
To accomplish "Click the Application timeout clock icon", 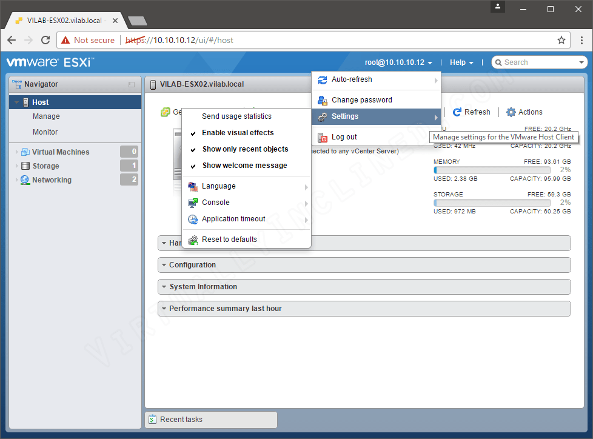I will tap(192, 218).
